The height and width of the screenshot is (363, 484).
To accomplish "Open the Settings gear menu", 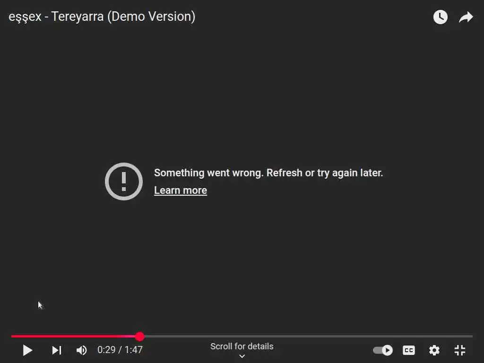I will click(434, 350).
